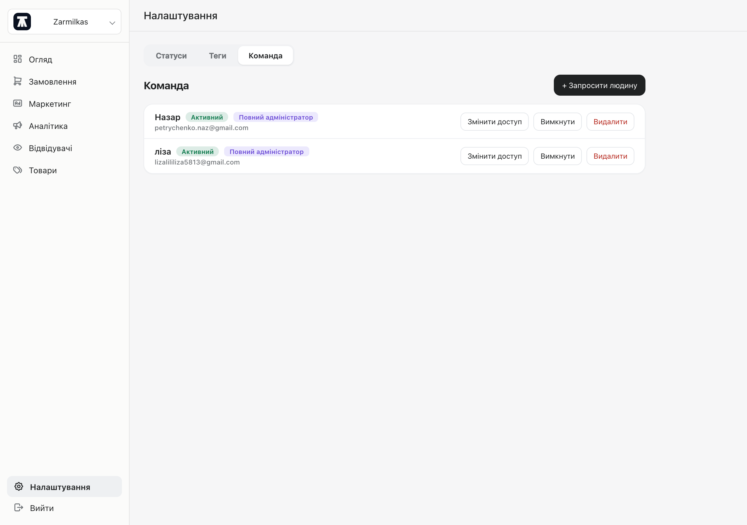Select Налаштування in the sidebar
The height and width of the screenshot is (525, 747).
tap(64, 487)
